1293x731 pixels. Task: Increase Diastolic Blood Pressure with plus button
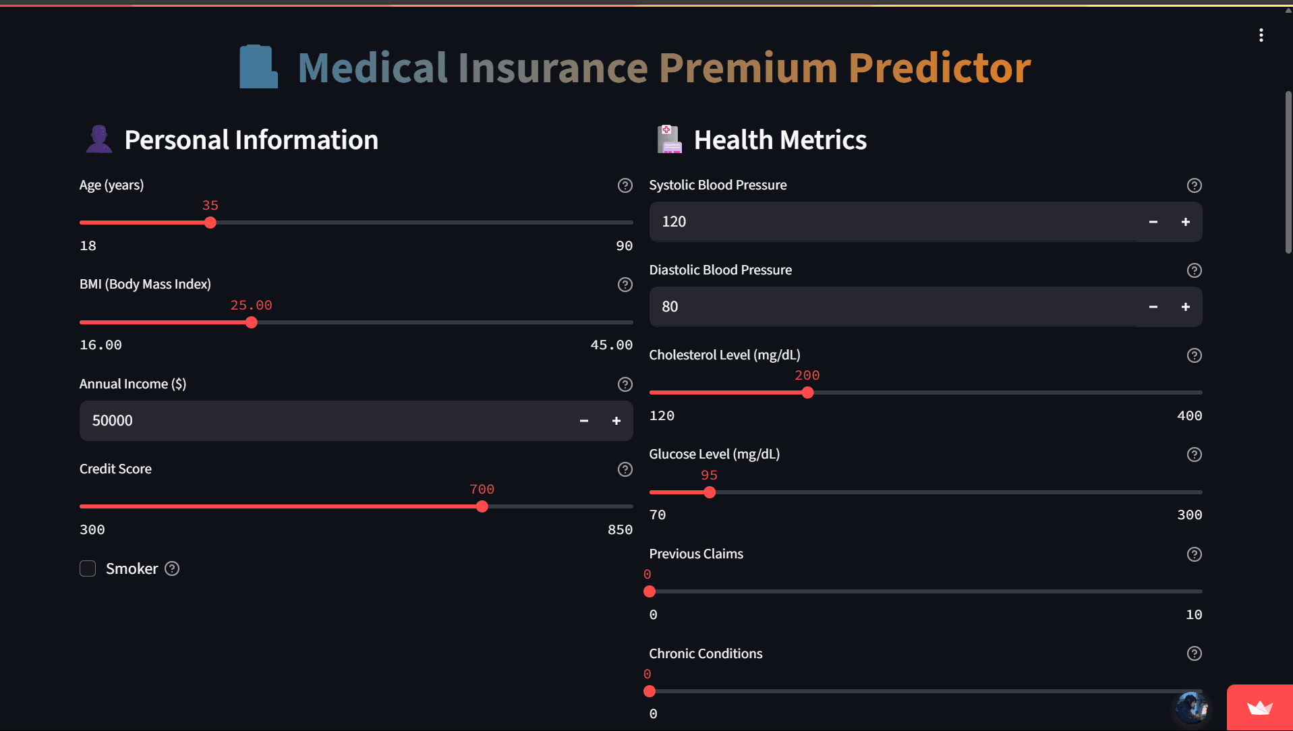[1185, 307]
